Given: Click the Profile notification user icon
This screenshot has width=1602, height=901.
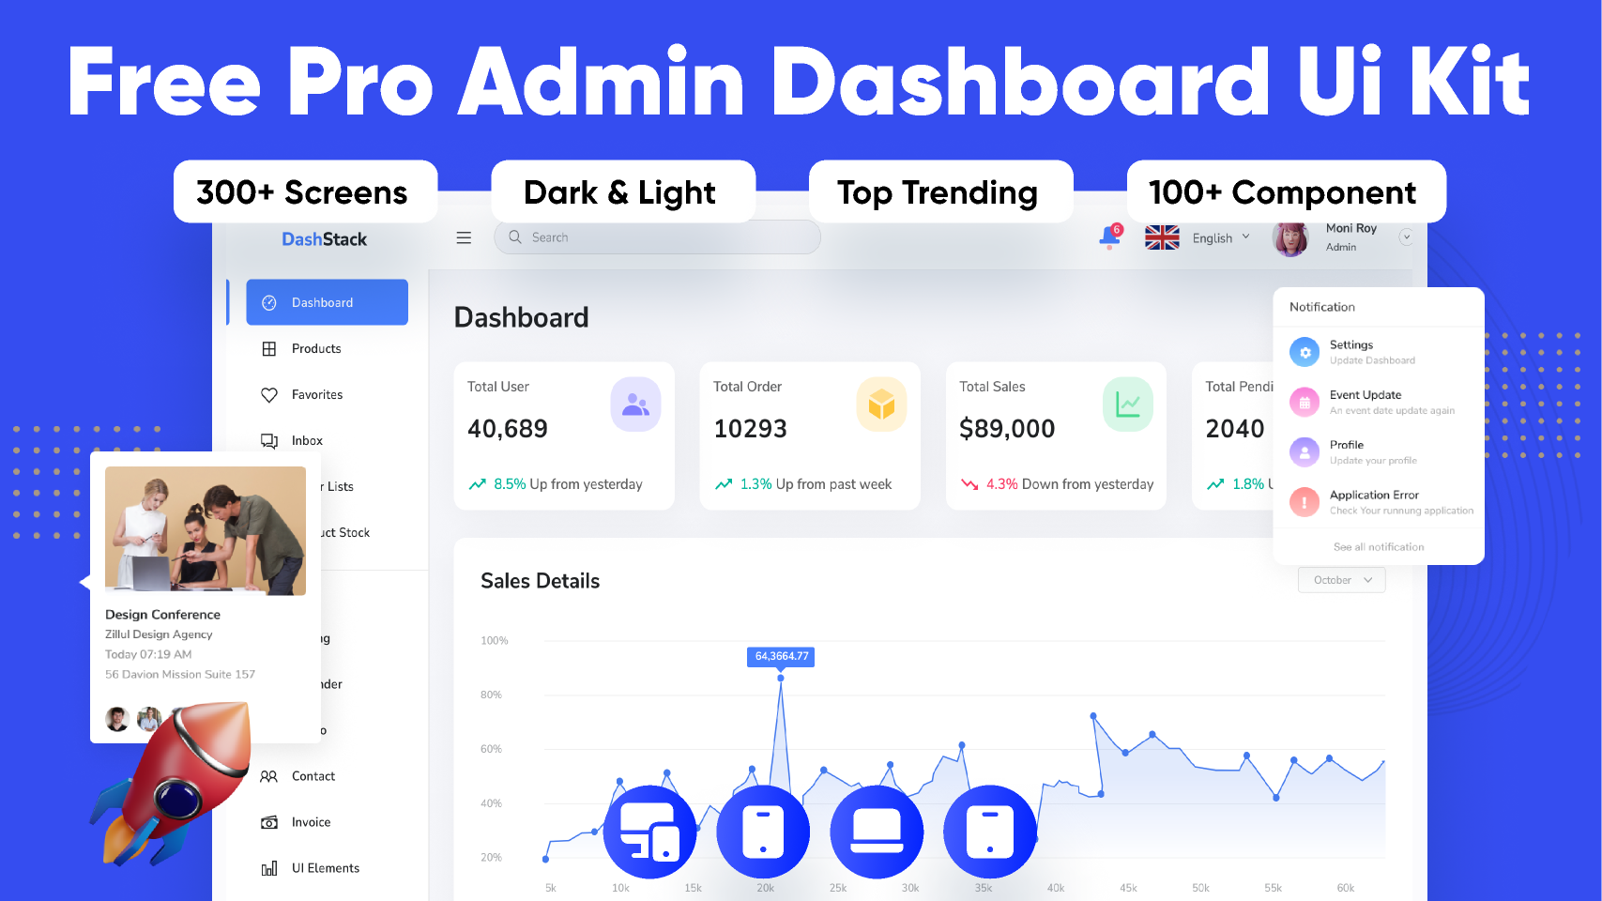Looking at the screenshot, I should tap(1304, 452).
